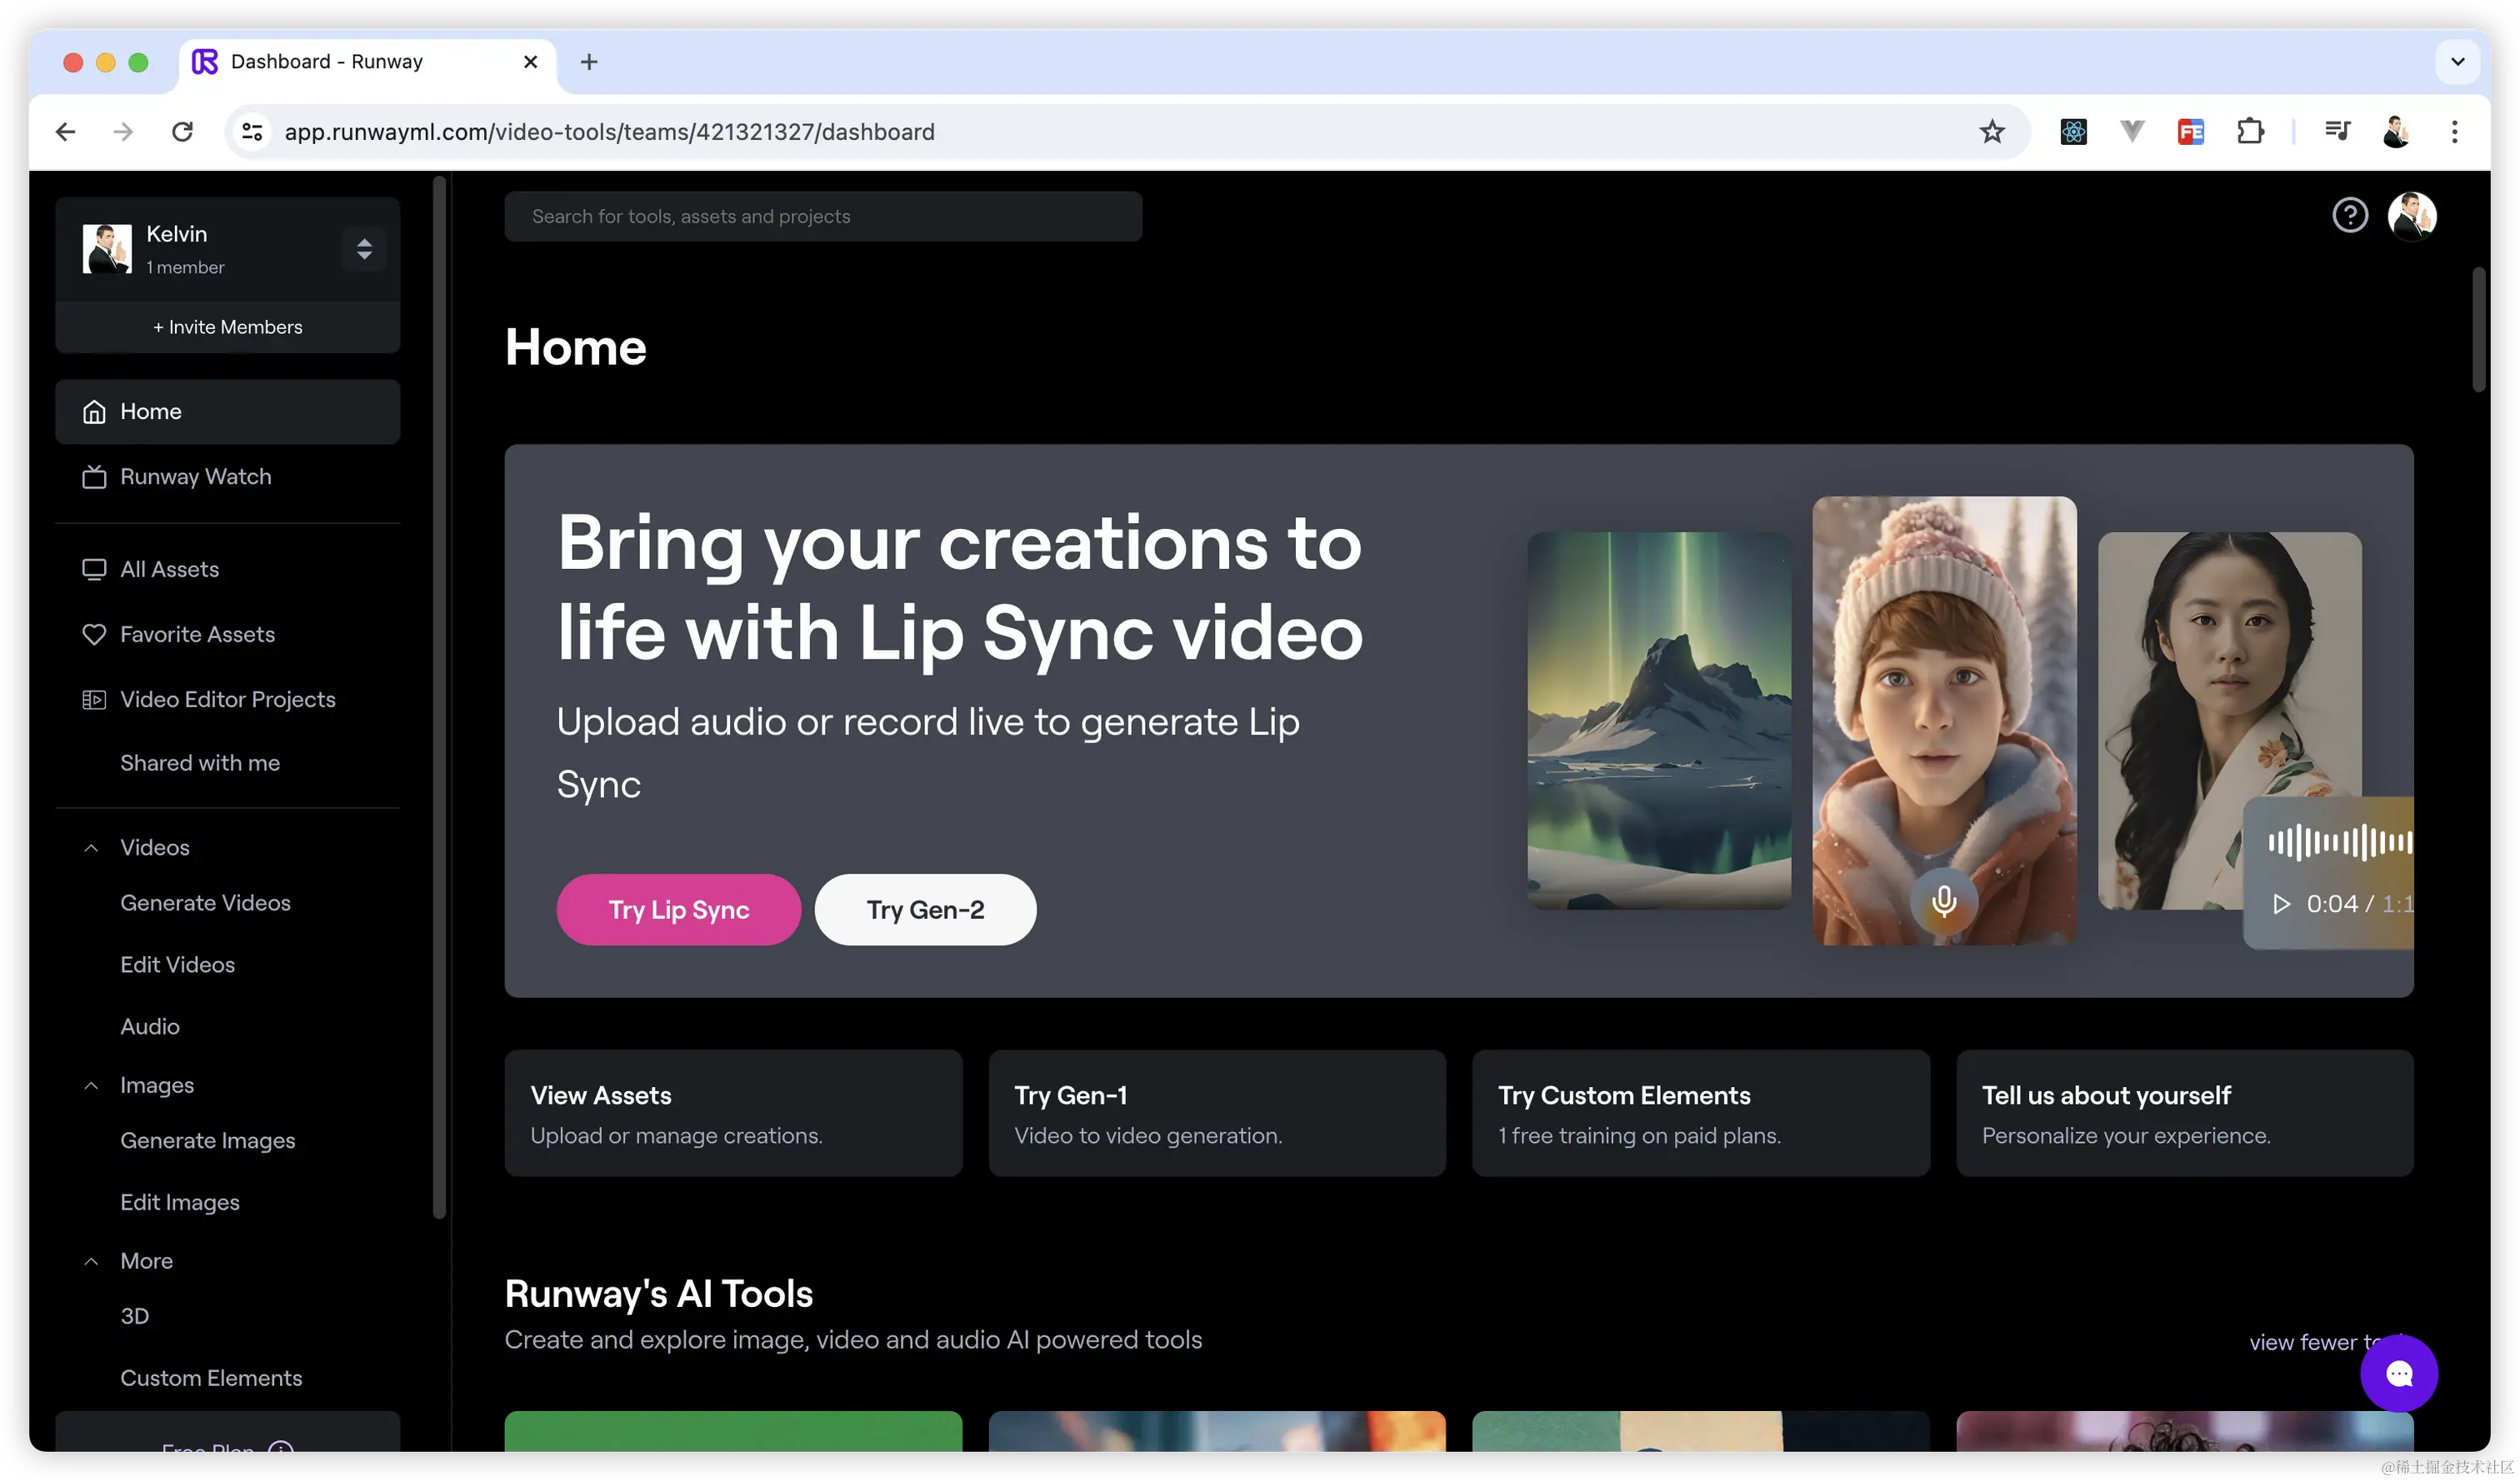Screen dimensions: 2520x1481
Task: Open the browser Extensions puzzle icon
Action: click(x=2250, y=132)
